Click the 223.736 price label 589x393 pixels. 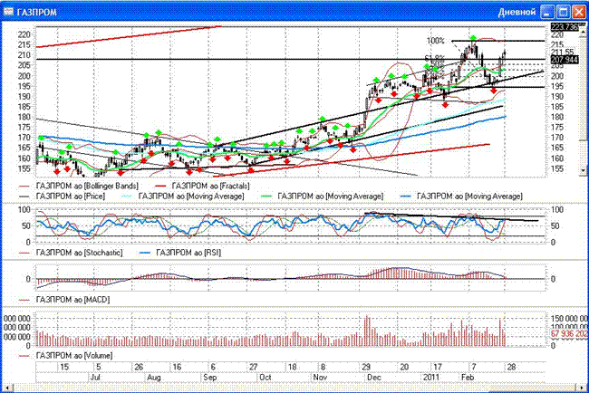click(564, 26)
